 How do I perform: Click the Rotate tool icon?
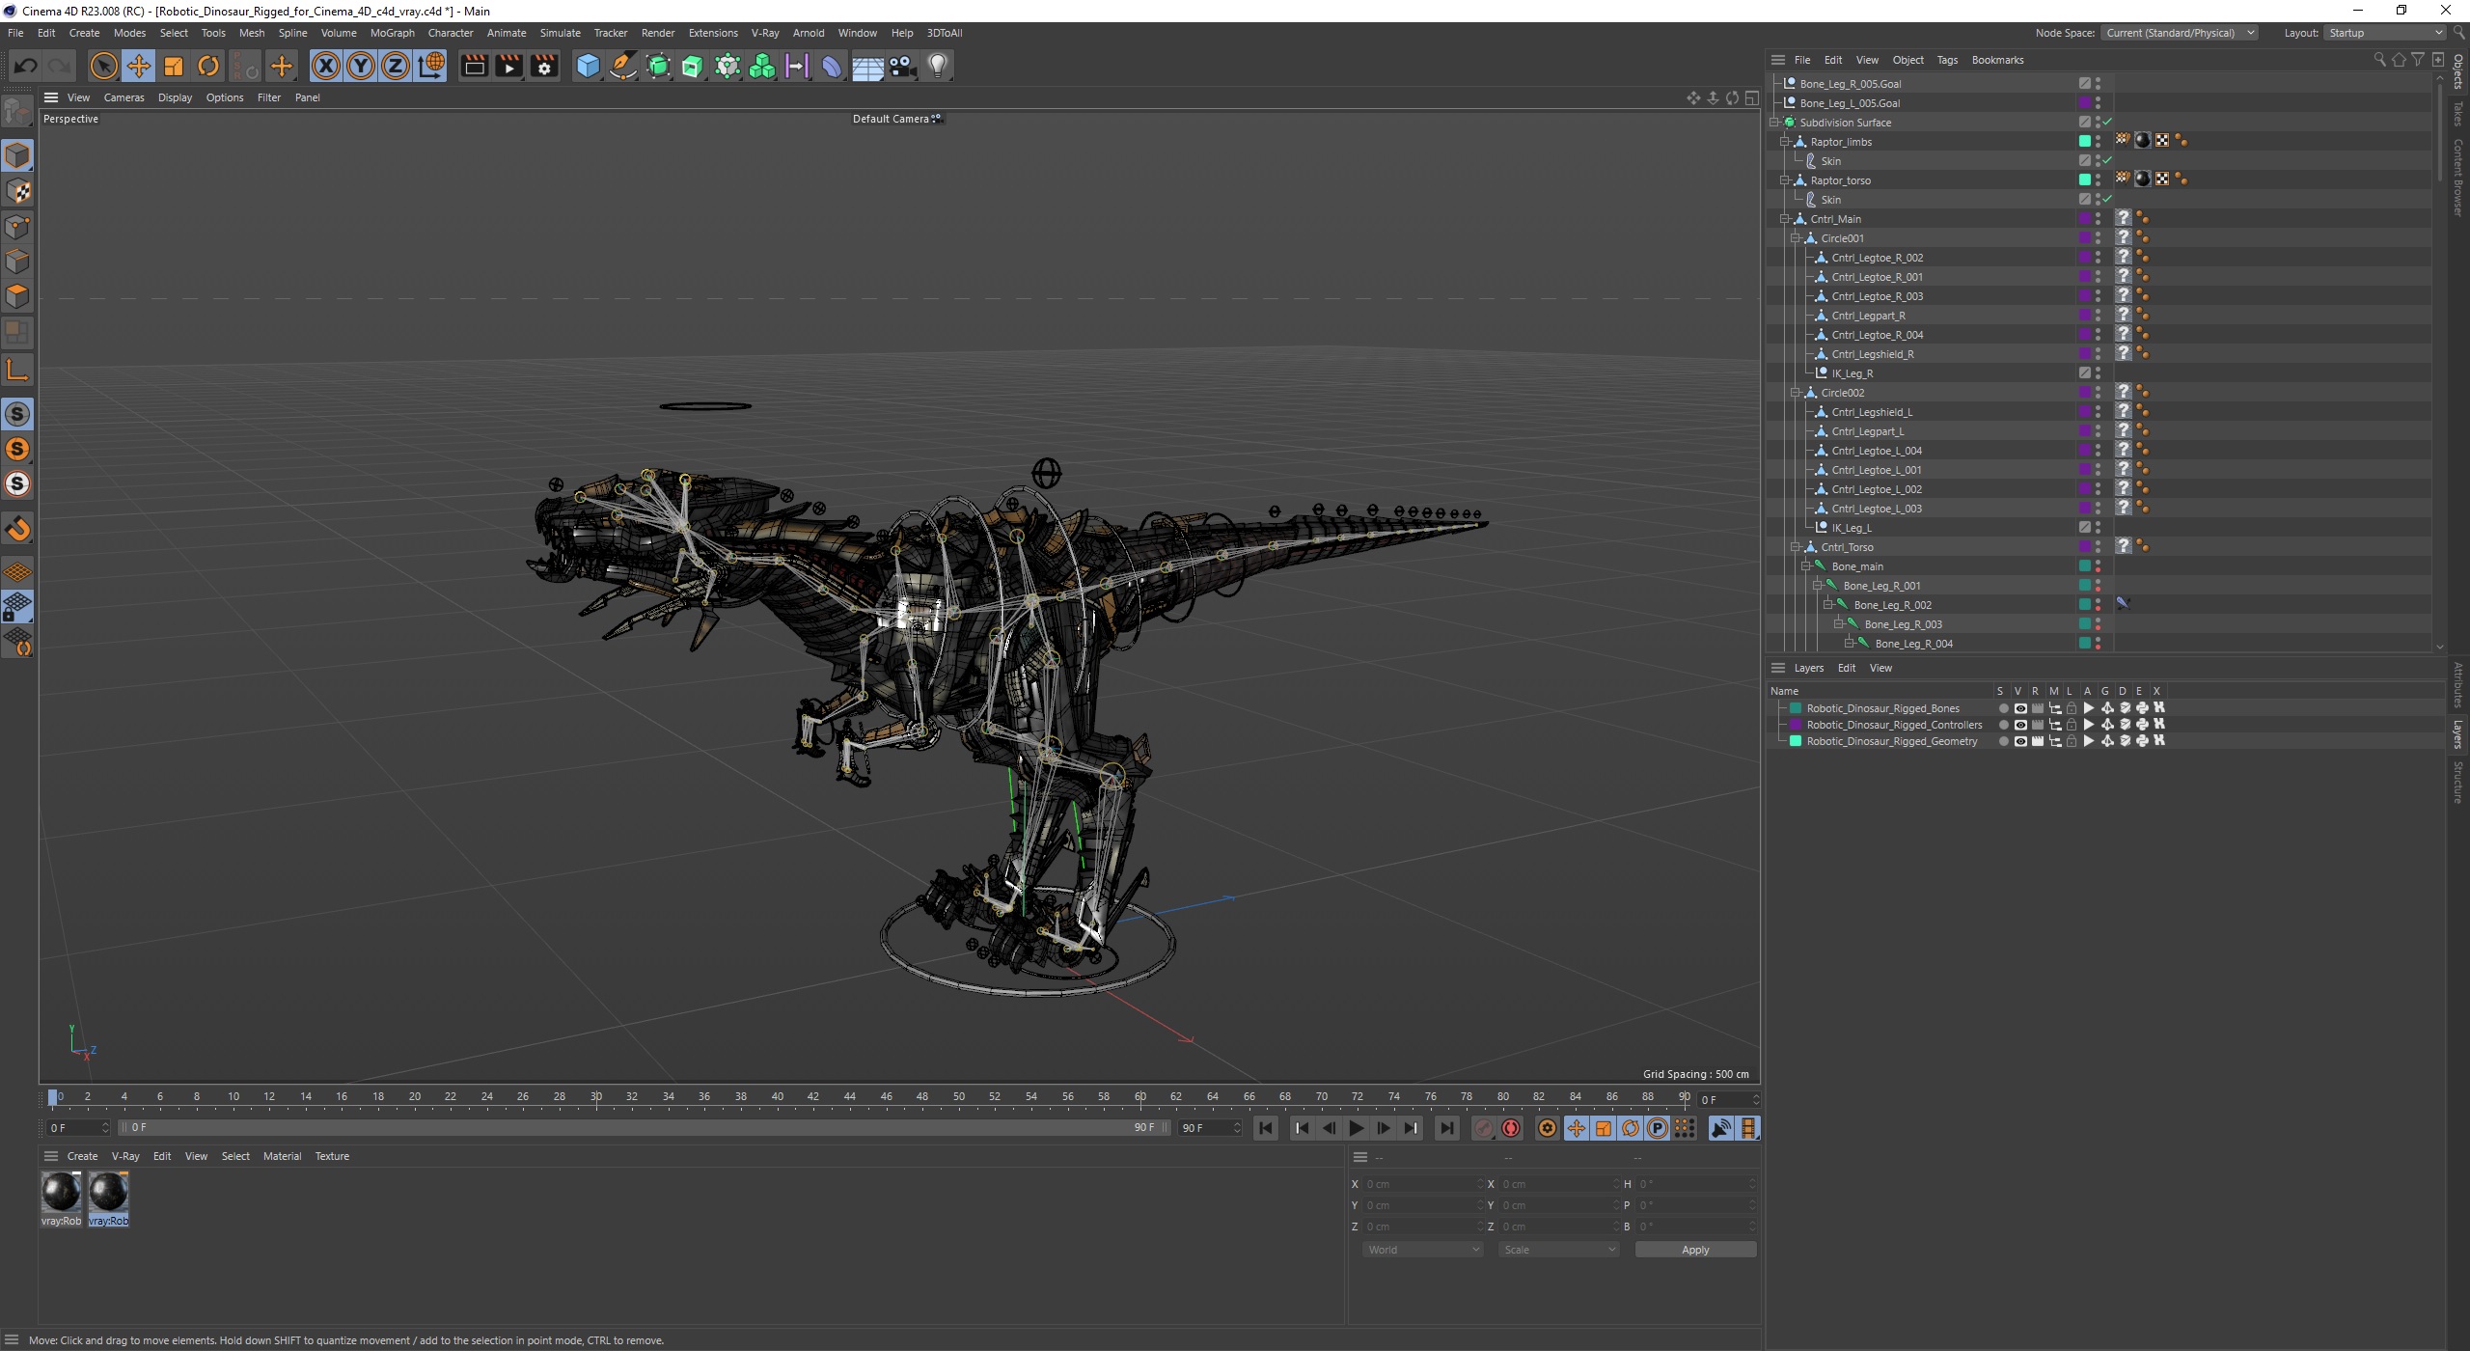pyautogui.click(x=207, y=65)
